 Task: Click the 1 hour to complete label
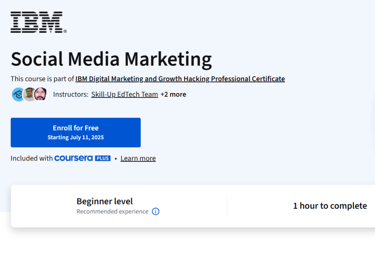point(330,205)
